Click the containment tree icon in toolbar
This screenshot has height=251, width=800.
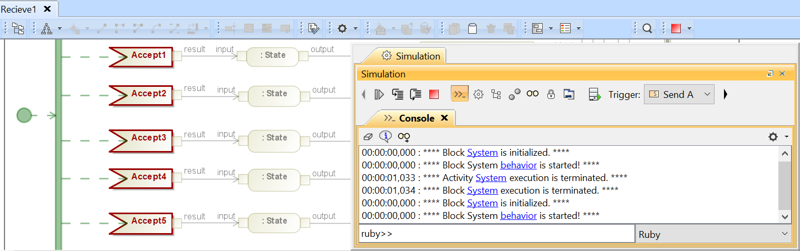(18, 28)
